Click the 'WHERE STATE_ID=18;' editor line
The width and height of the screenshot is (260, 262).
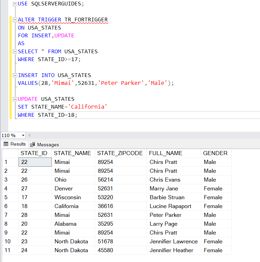click(x=47, y=115)
